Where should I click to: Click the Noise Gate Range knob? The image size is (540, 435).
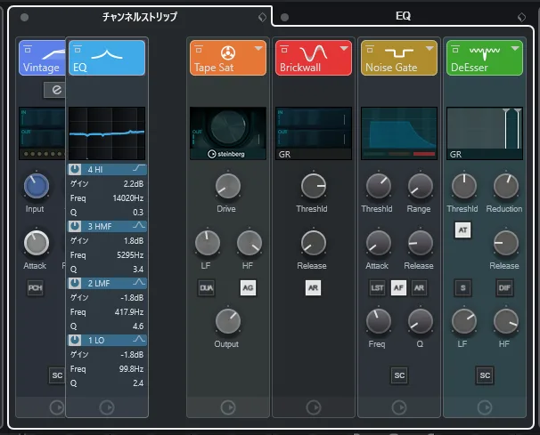pos(421,186)
